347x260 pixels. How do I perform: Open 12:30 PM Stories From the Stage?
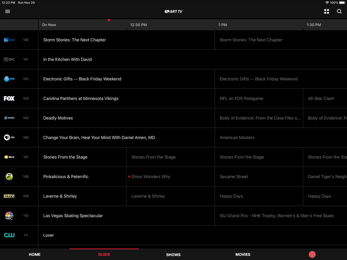[x=171, y=157]
